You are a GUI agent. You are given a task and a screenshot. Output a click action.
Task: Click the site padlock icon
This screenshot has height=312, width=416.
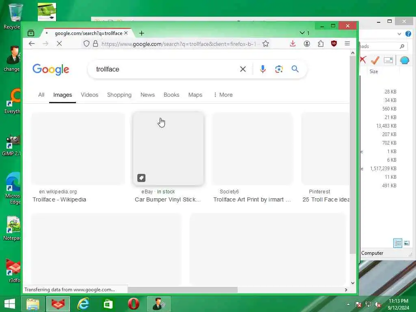95,44
